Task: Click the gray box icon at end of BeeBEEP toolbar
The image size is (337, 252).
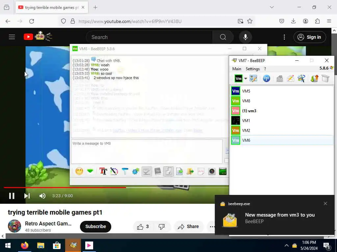Action: [325, 79]
